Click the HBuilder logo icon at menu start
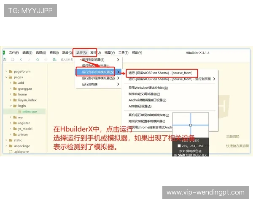The width and height of the screenshot is (253, 203). click(4, 52)
